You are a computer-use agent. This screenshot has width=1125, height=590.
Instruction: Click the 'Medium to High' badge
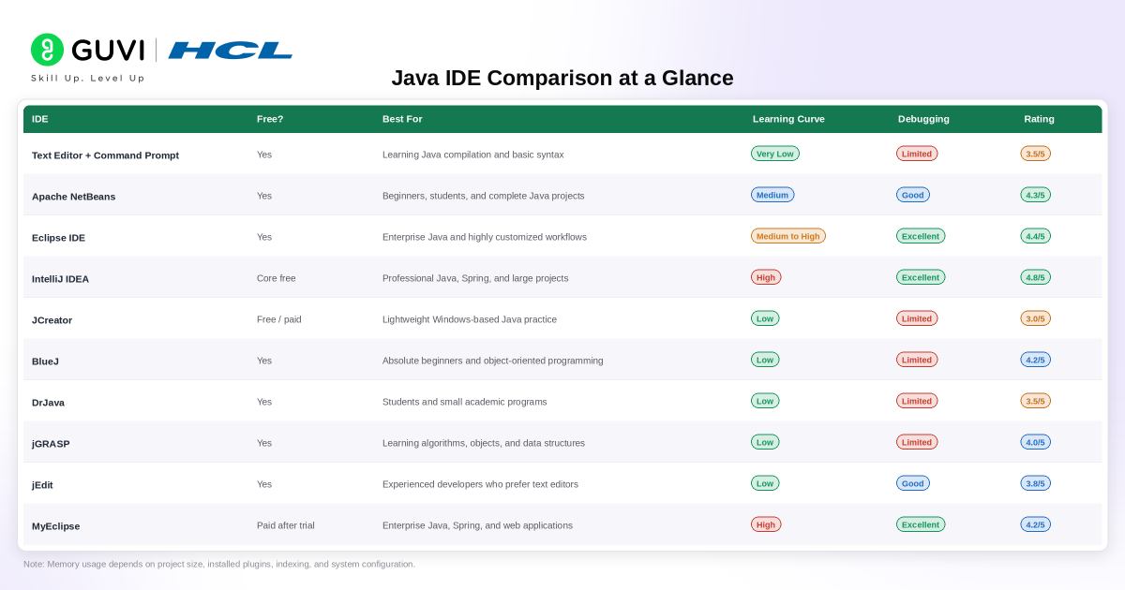pyautogui.click(x=788, y=236)
